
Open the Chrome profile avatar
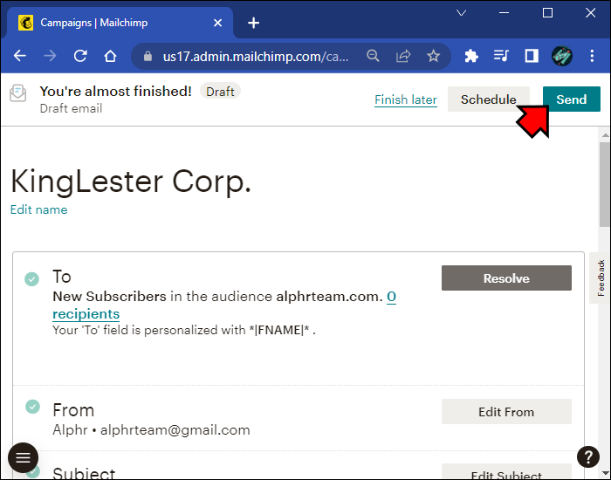(x=562, y=56)
